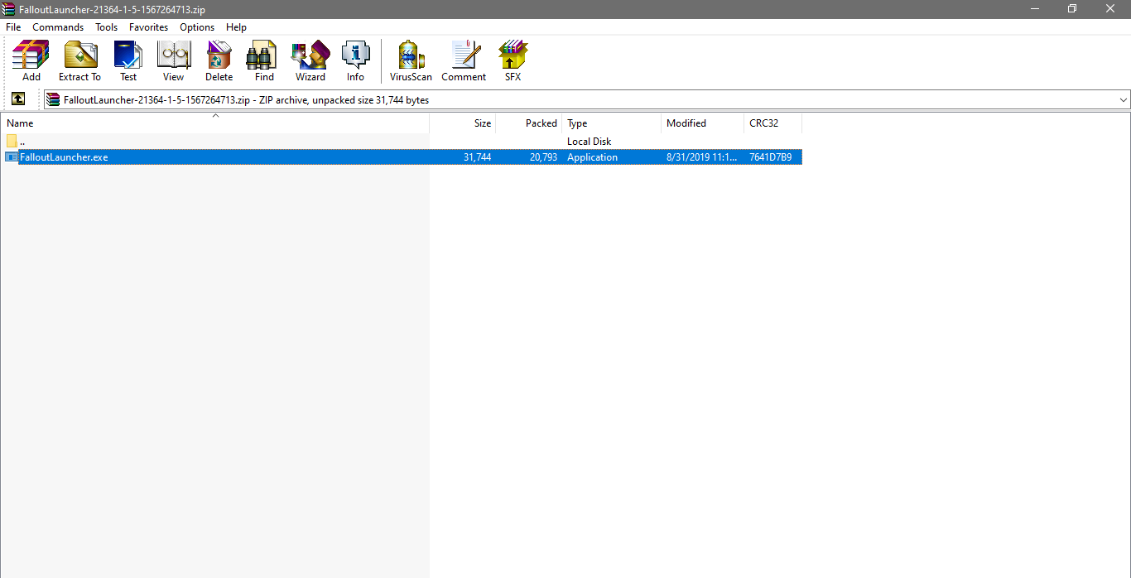Convert archive to SFX
Screen dimensions: 1131x578
pyautogui.click(x=513, y=60)
